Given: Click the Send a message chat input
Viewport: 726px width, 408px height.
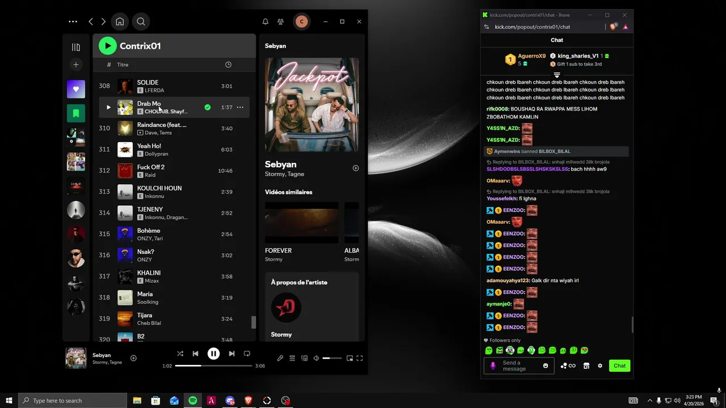Looking at the screenshot, I should tap(519, 365).
